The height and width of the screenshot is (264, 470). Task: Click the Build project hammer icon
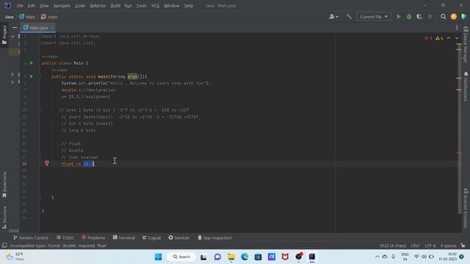(349, 17)
